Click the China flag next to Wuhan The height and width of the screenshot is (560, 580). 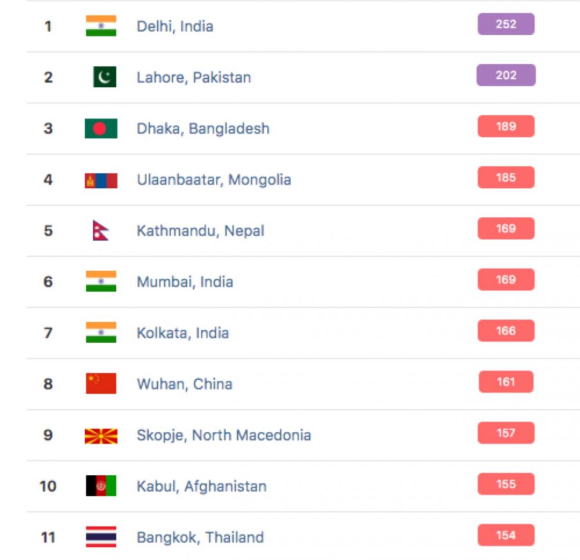(101, 383)
